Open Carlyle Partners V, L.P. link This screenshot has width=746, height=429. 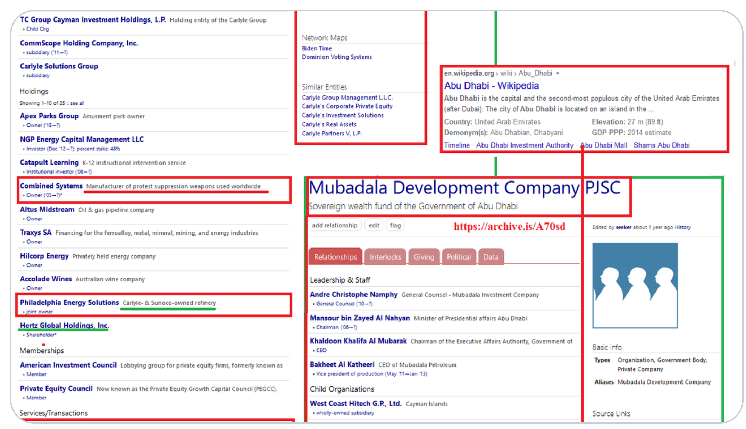click(332, 133)
